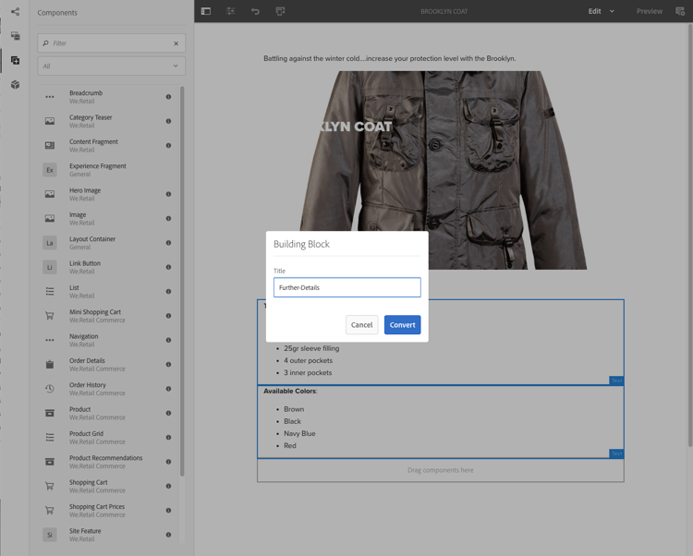693x556 pixels.
Task: Show info for Breadcrumb component
Action: pyautogui.click(x=168, y=97)
